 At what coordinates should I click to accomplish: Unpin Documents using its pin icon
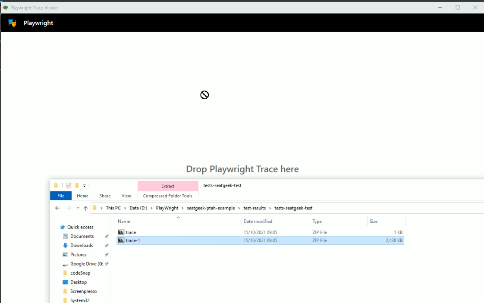[x=107, y=236]
